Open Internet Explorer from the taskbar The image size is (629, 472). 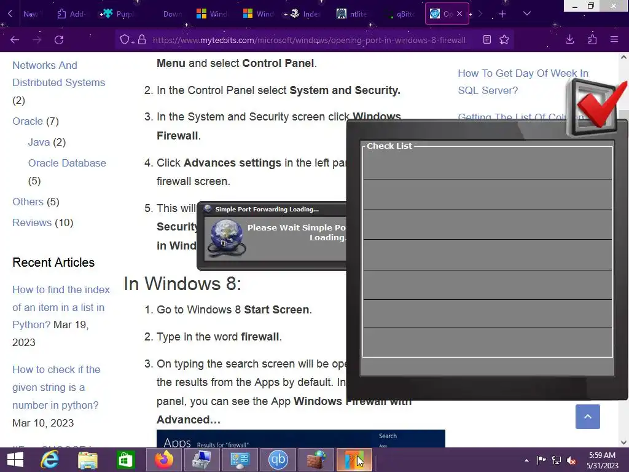pyautogui.click(x=50, y=460)
